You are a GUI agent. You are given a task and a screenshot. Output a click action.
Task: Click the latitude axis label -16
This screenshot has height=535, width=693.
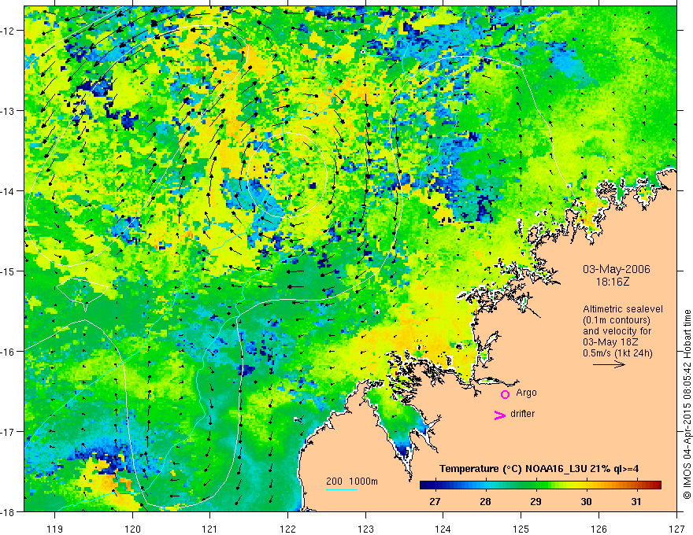click(9, 352)
